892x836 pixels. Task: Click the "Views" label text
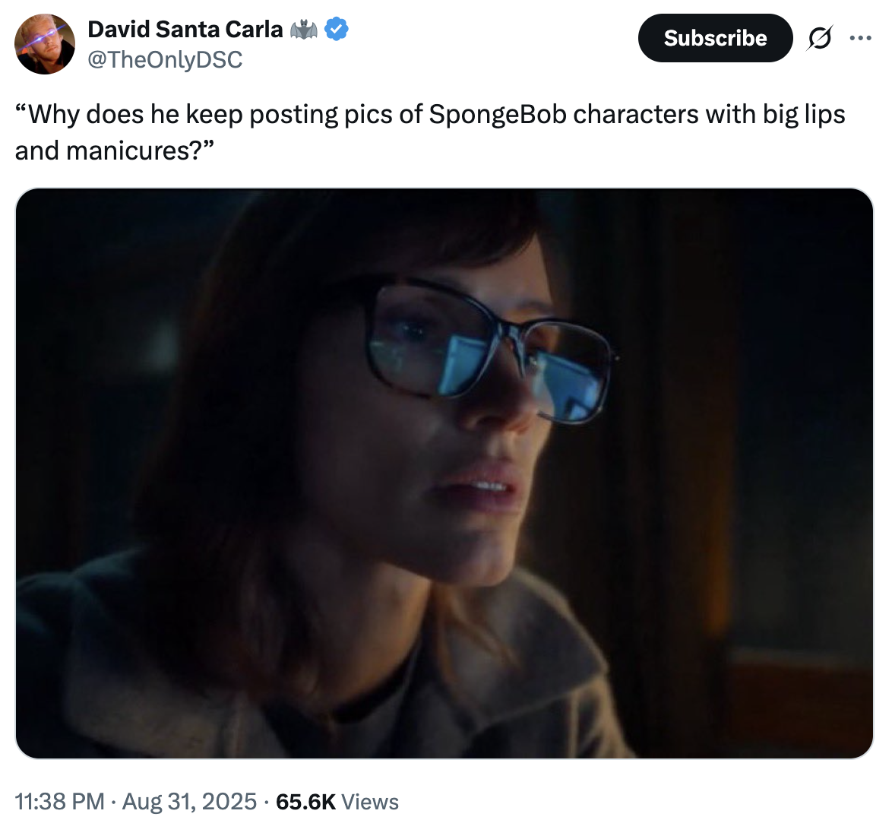pyautogui.click(x=370, y=802)
